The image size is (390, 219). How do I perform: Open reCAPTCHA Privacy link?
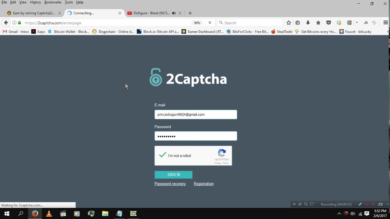(218, 163)
